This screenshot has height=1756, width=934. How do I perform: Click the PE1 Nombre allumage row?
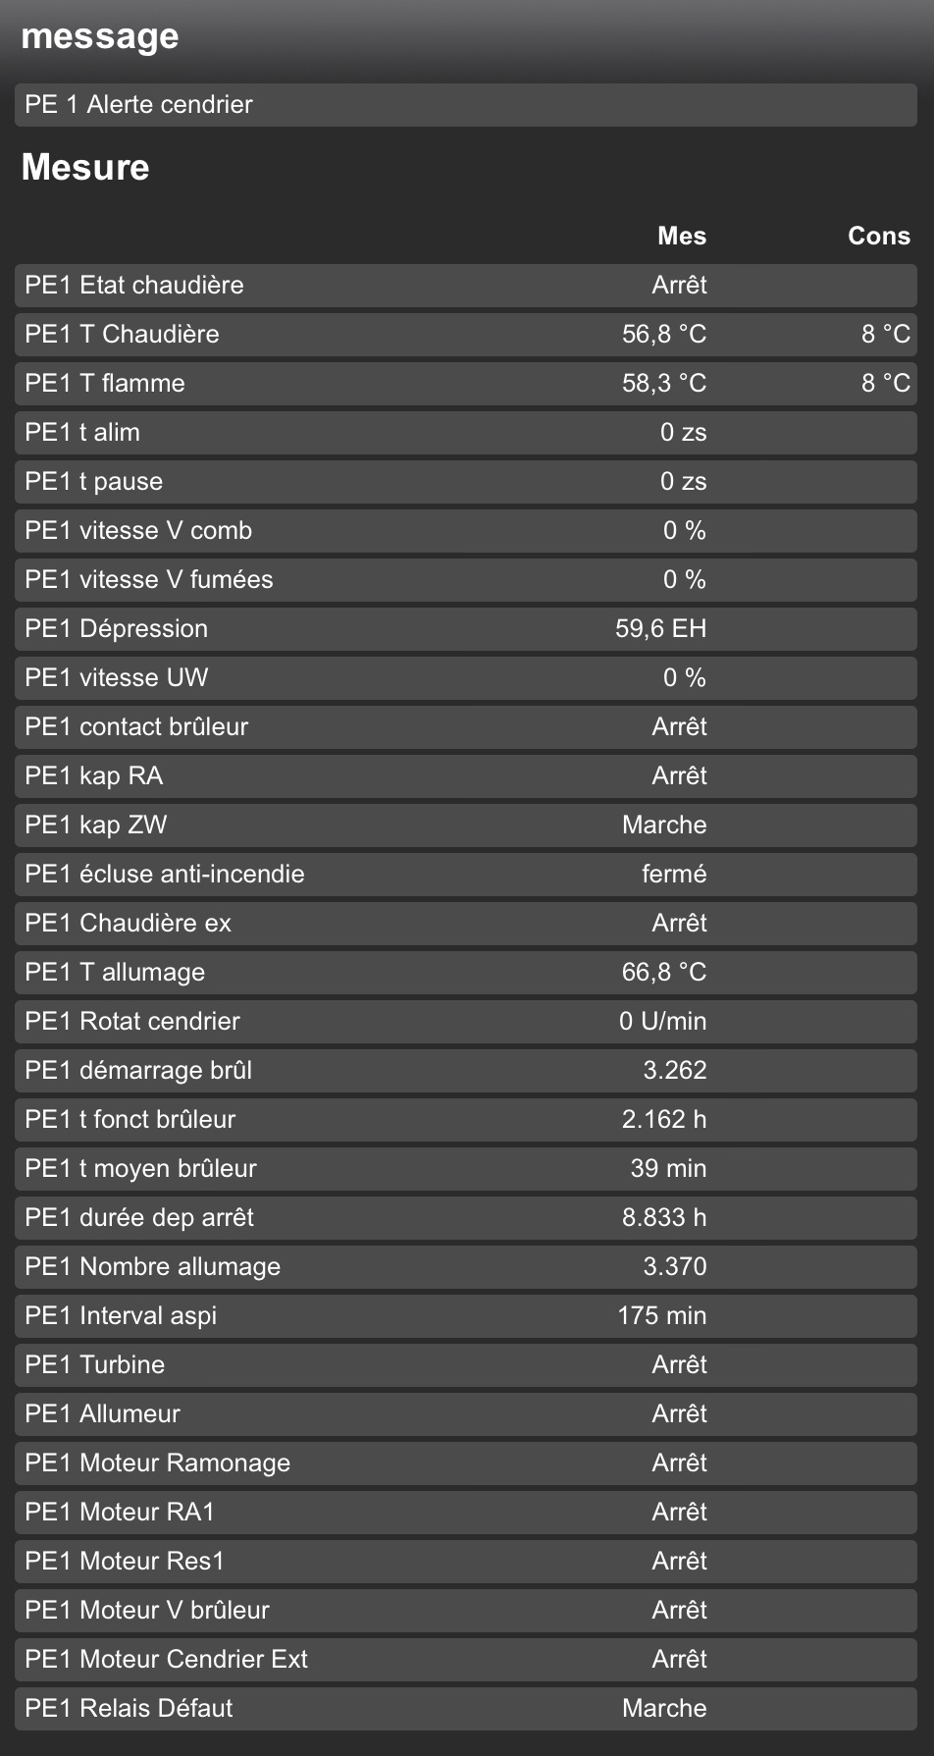click(x=465, y=1266)
